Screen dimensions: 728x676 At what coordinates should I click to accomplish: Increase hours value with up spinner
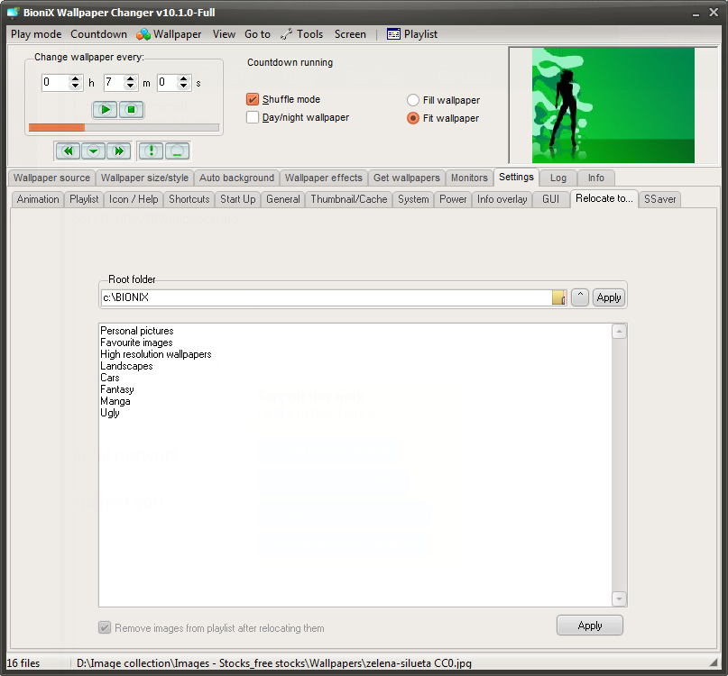click(x=75, y=78)
